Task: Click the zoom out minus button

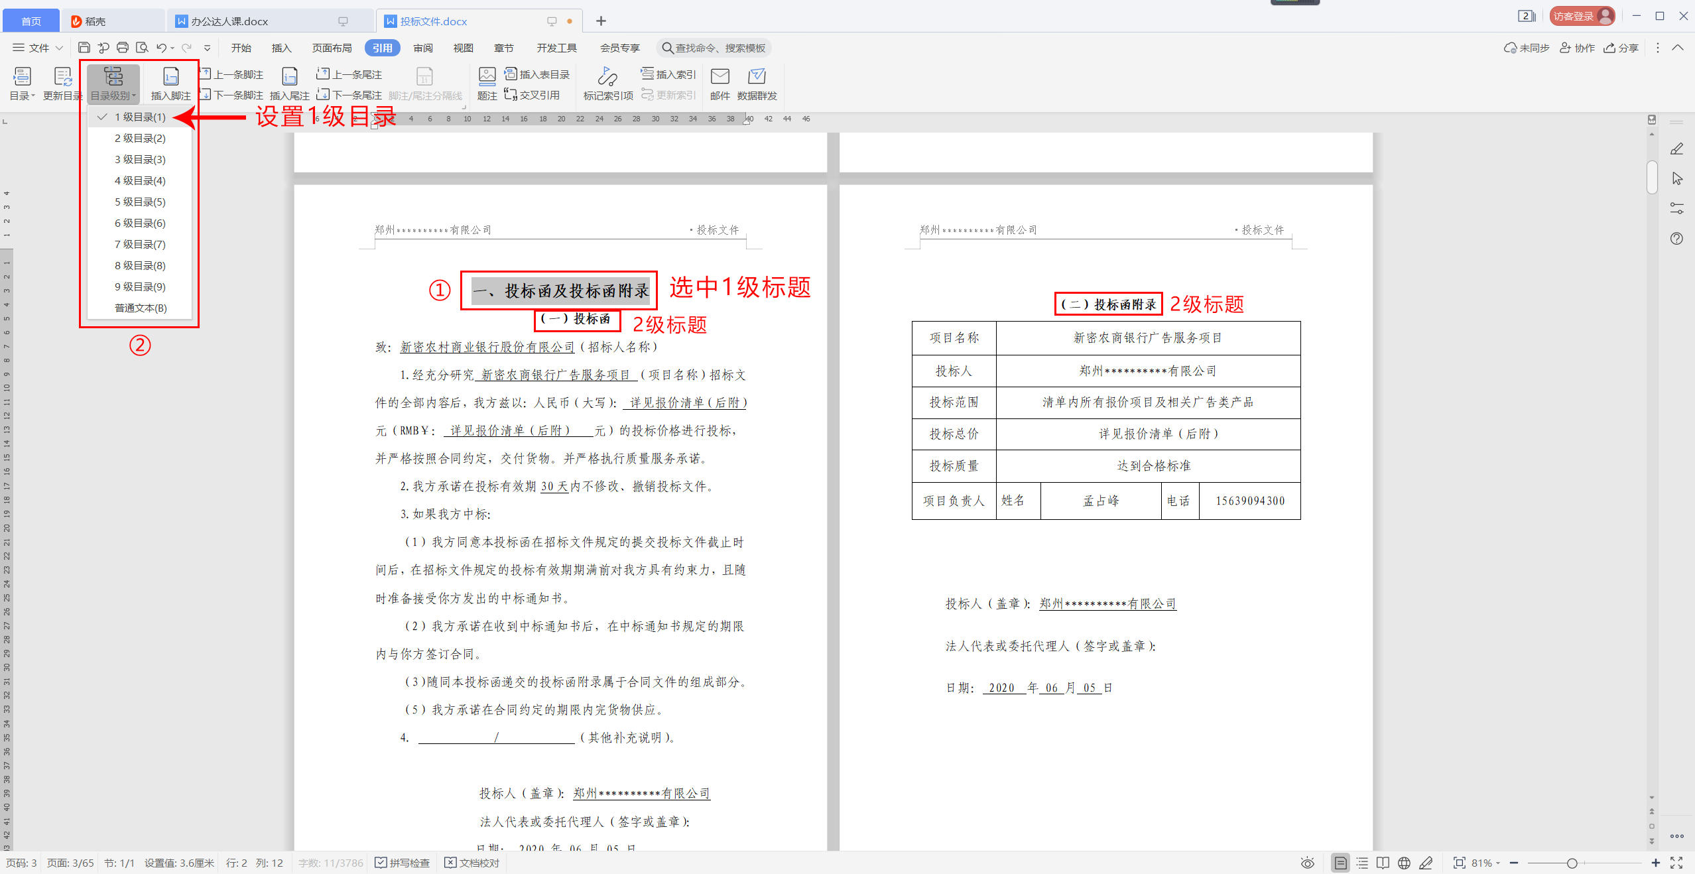Action: tap(1514, 863)
